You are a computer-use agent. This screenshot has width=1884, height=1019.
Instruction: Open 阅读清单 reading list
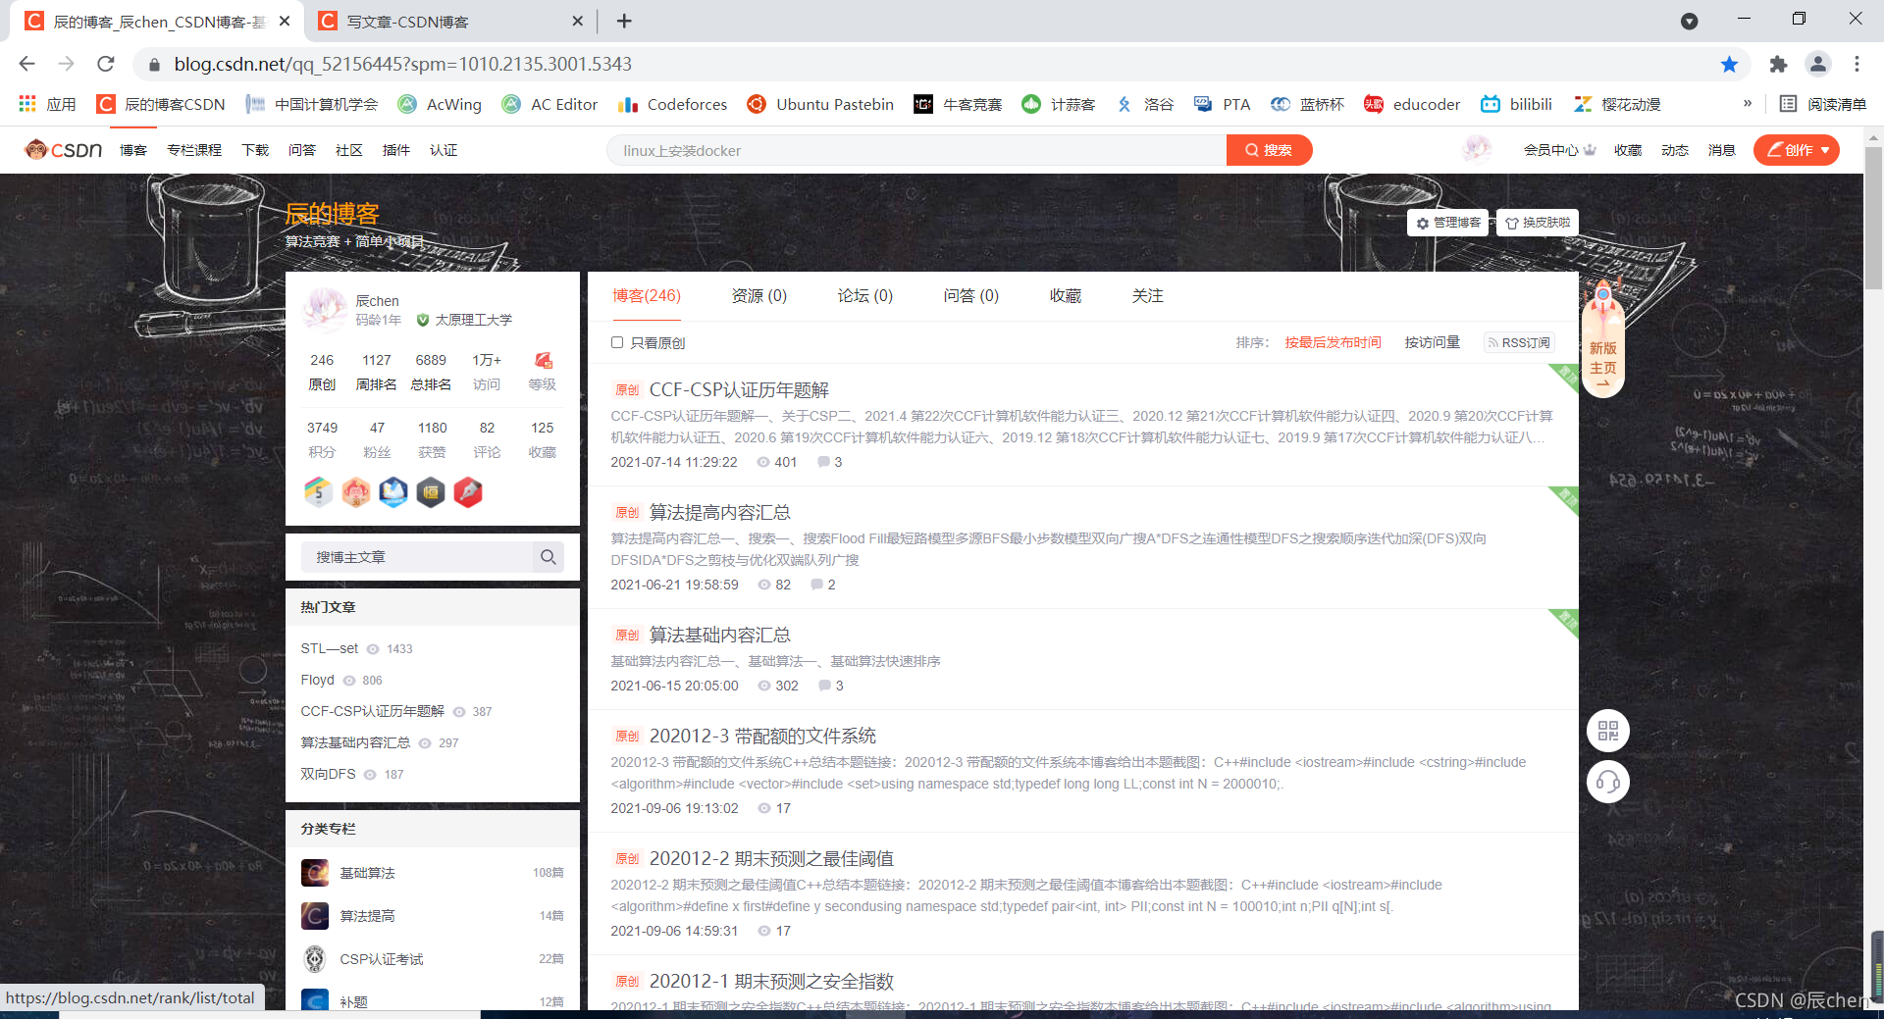pos(1823,104)
